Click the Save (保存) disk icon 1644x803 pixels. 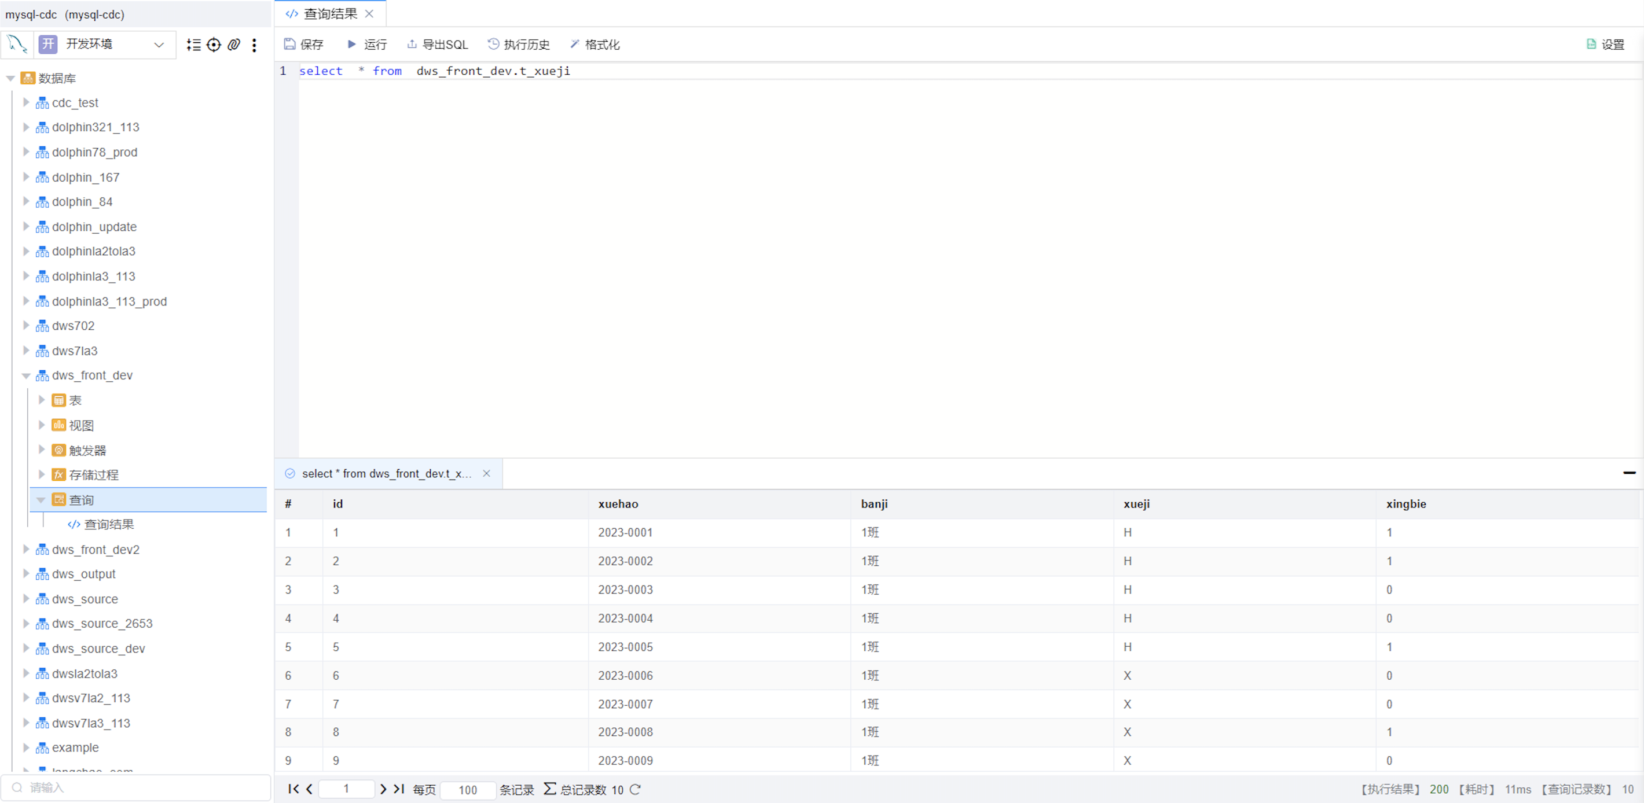[x=290, y=44]
